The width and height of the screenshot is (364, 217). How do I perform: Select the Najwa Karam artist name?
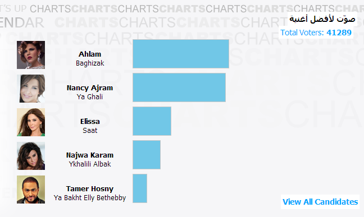pyautogui.click(x=90, y=155)
